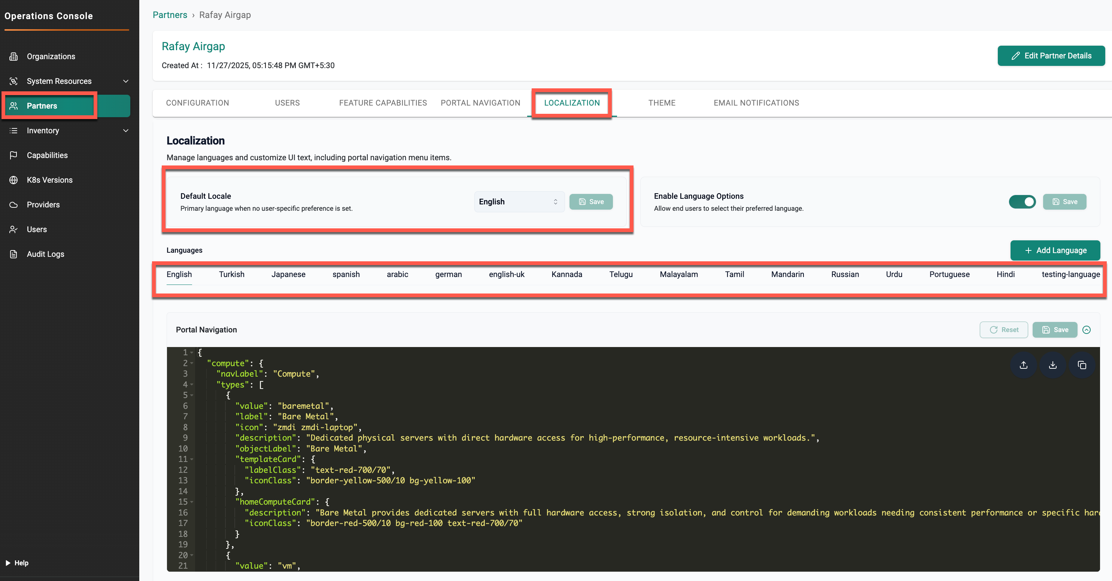Viewport: 1112px width, 581px height.
Task: Collapse the Portal Navigation section chevron
Action: [x=1087, y=330]
